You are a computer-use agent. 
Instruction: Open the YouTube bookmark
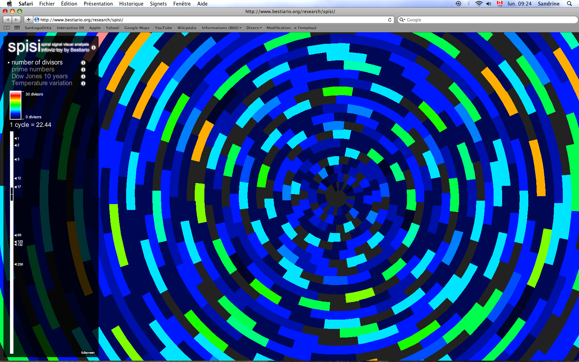[x=163, y=28]
